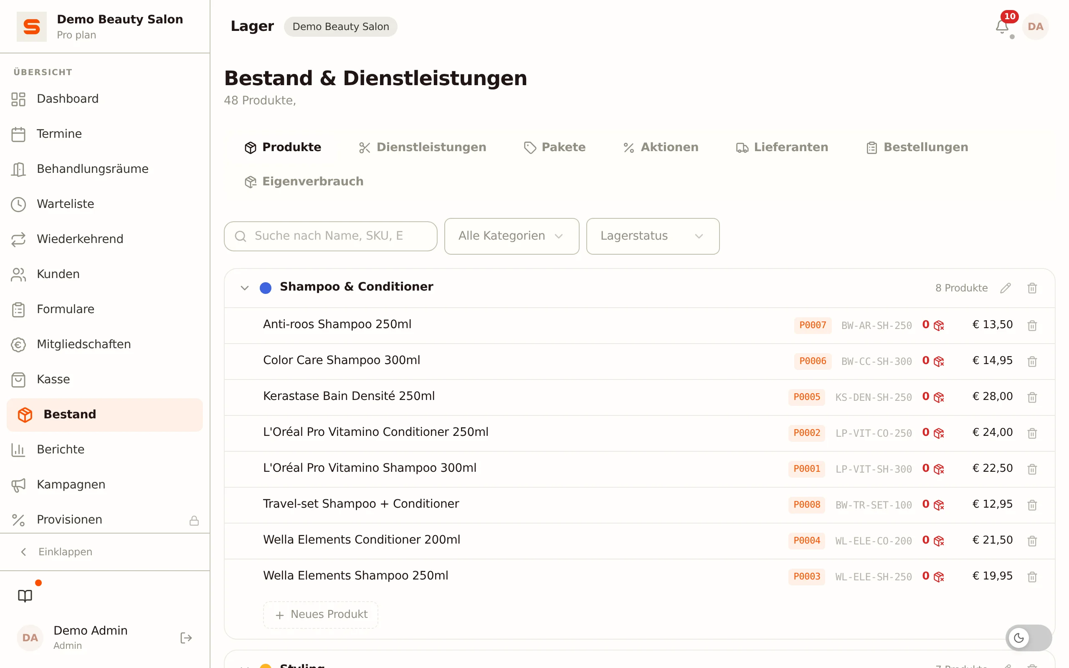1069x668 pixels.
Task: Open Formulare in sidebar
Action: (x=105, y=309)
